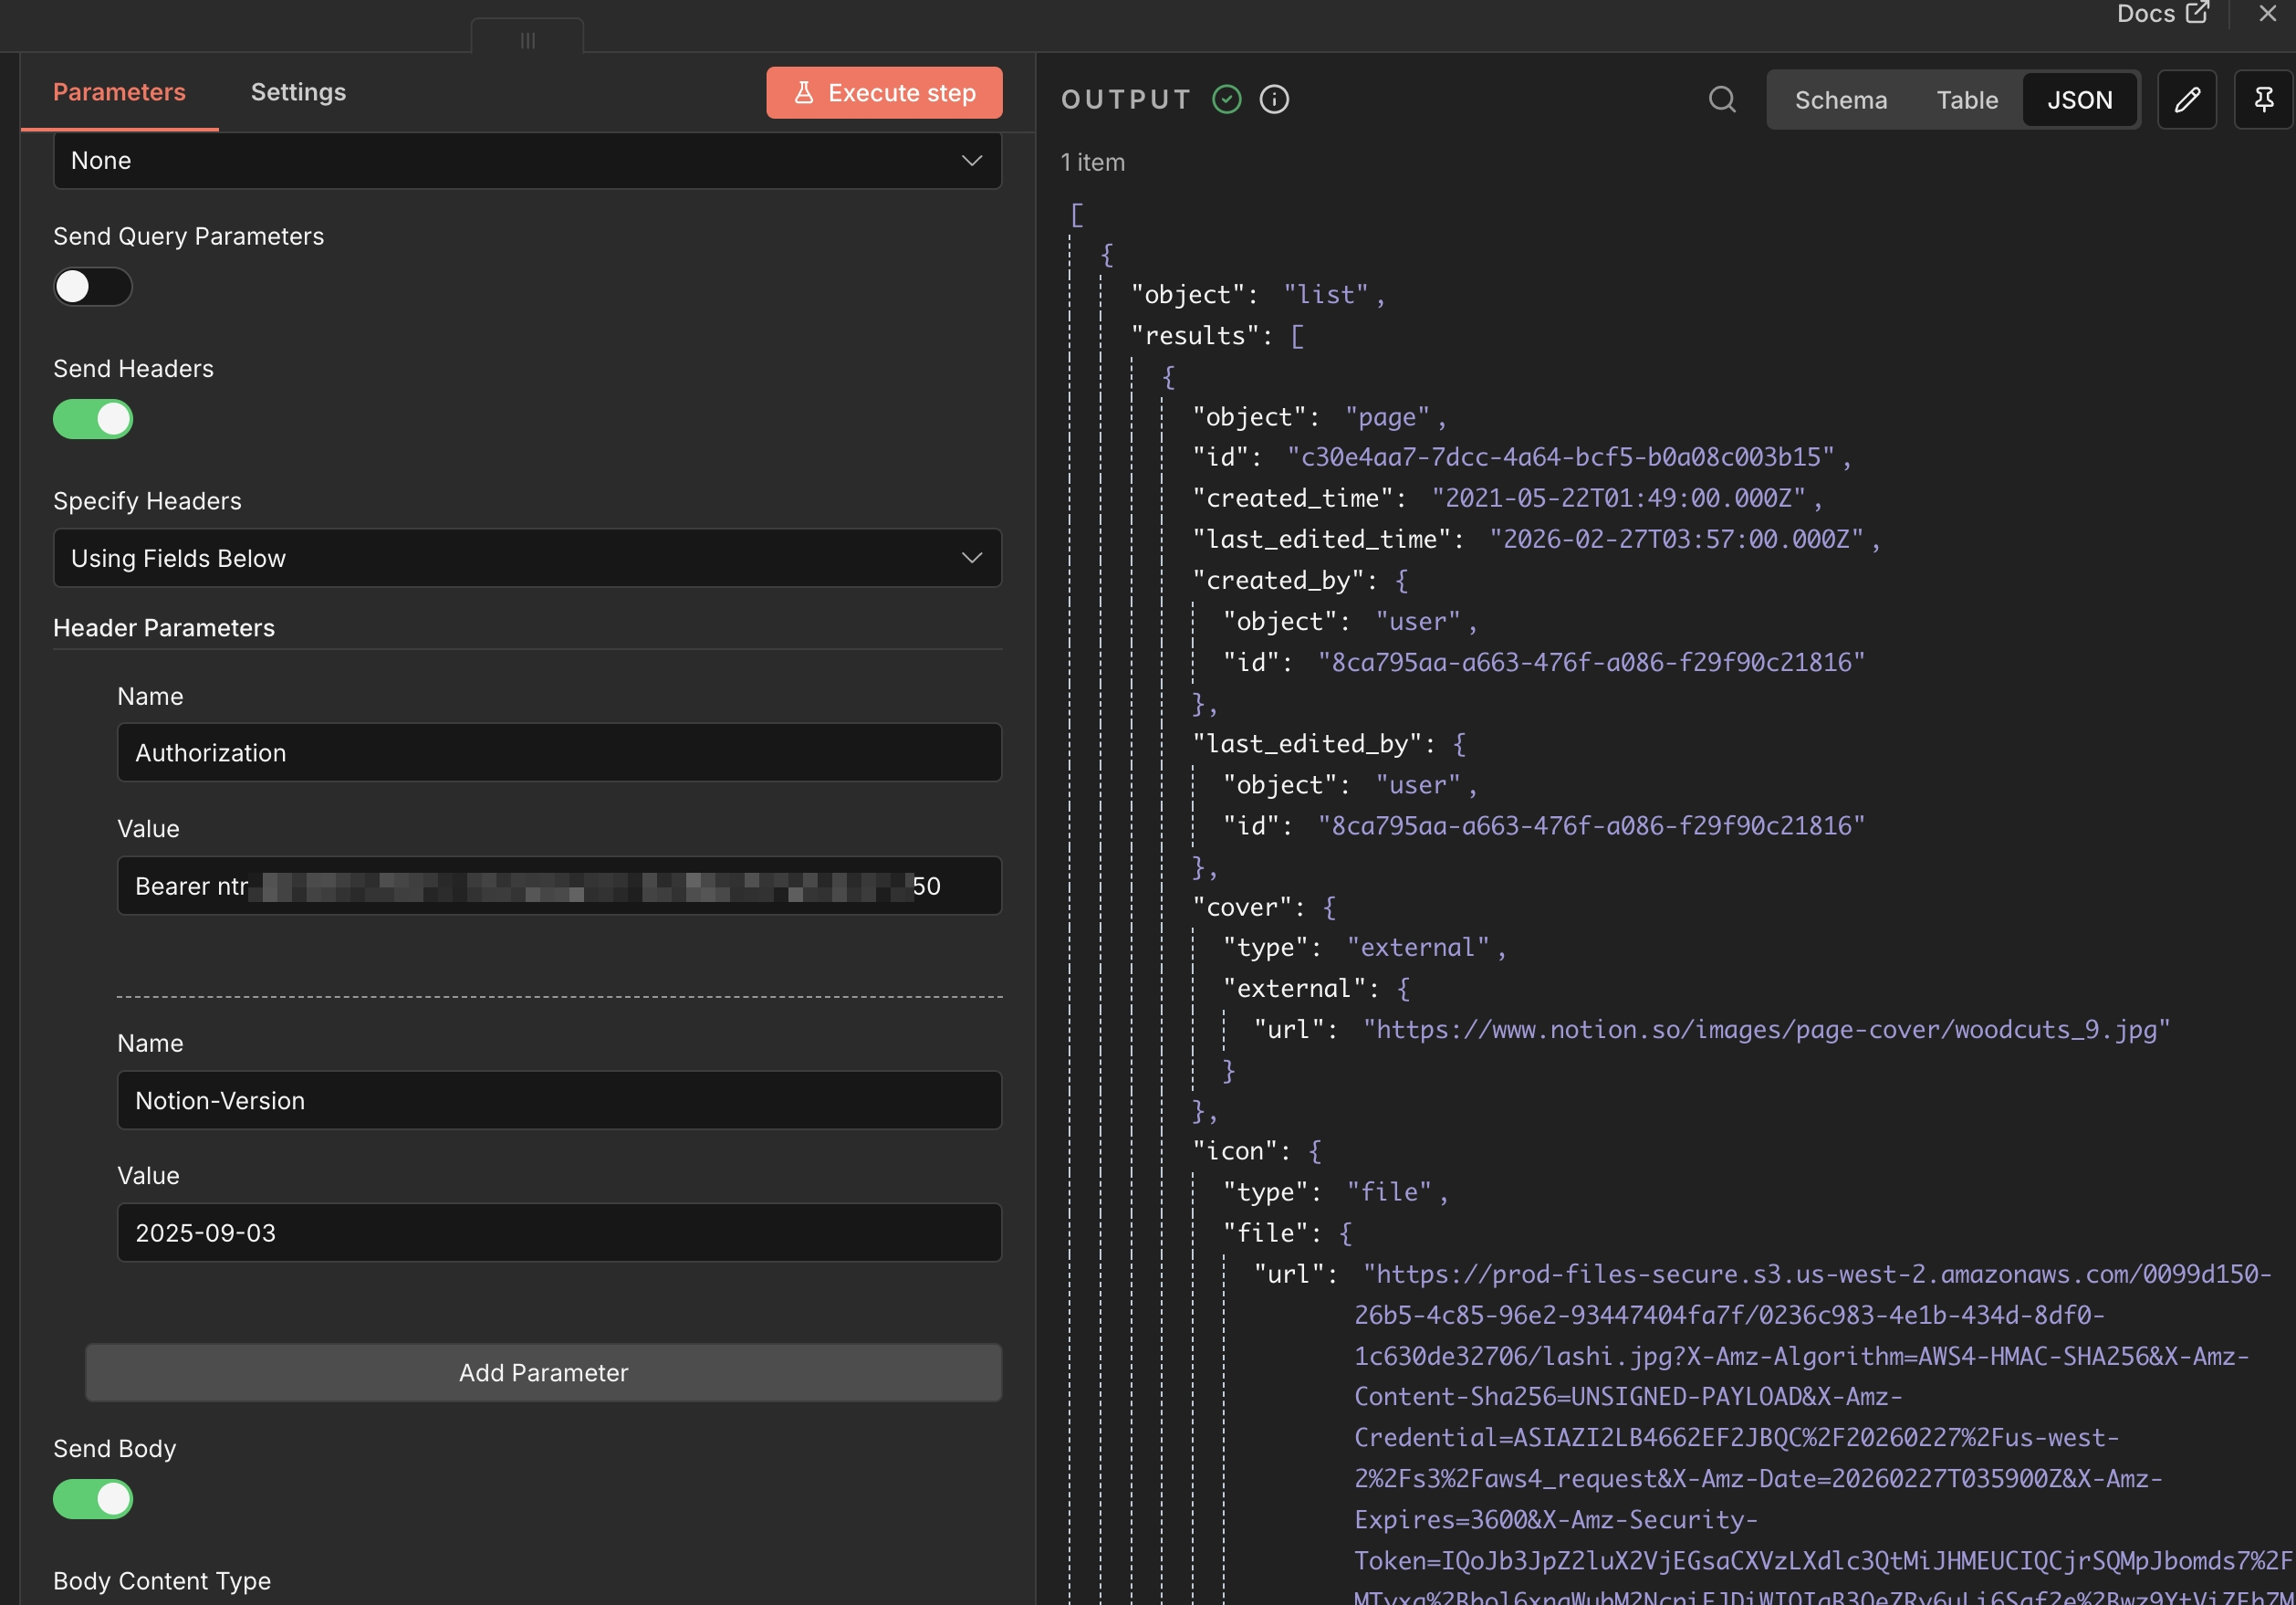Click the output info circle icon

1274,100
